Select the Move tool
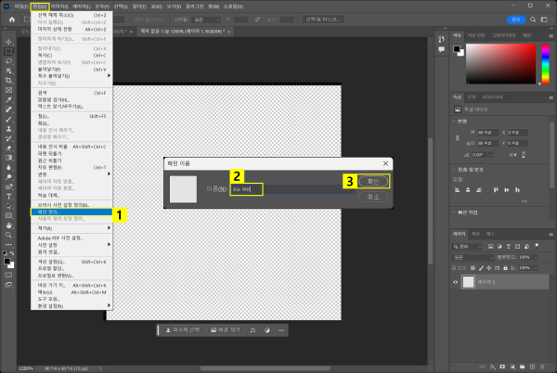557x373 pixels. point(8,42)
